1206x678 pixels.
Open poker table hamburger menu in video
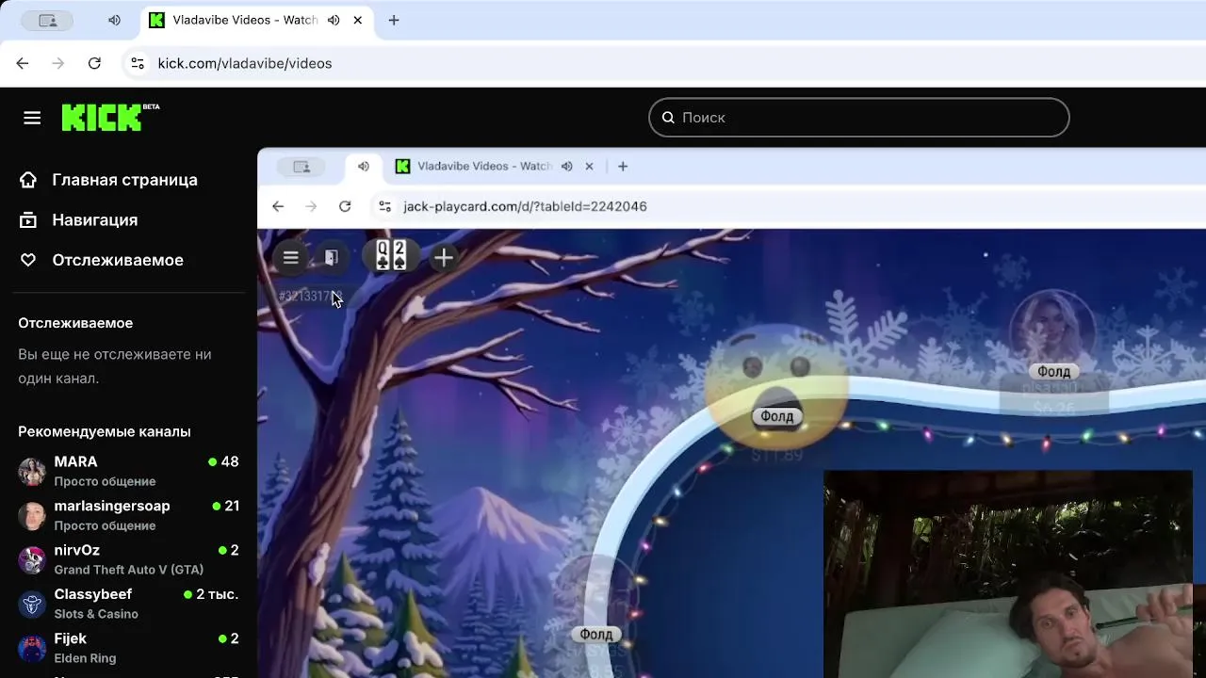pos(291,257)
